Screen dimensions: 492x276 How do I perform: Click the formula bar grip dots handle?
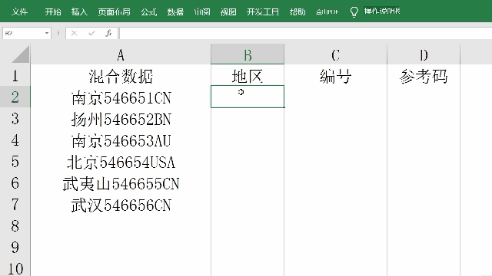tap(58, 33)
